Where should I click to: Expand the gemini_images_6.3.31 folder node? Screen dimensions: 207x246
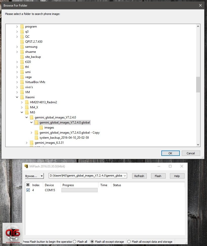coord(27,143)
